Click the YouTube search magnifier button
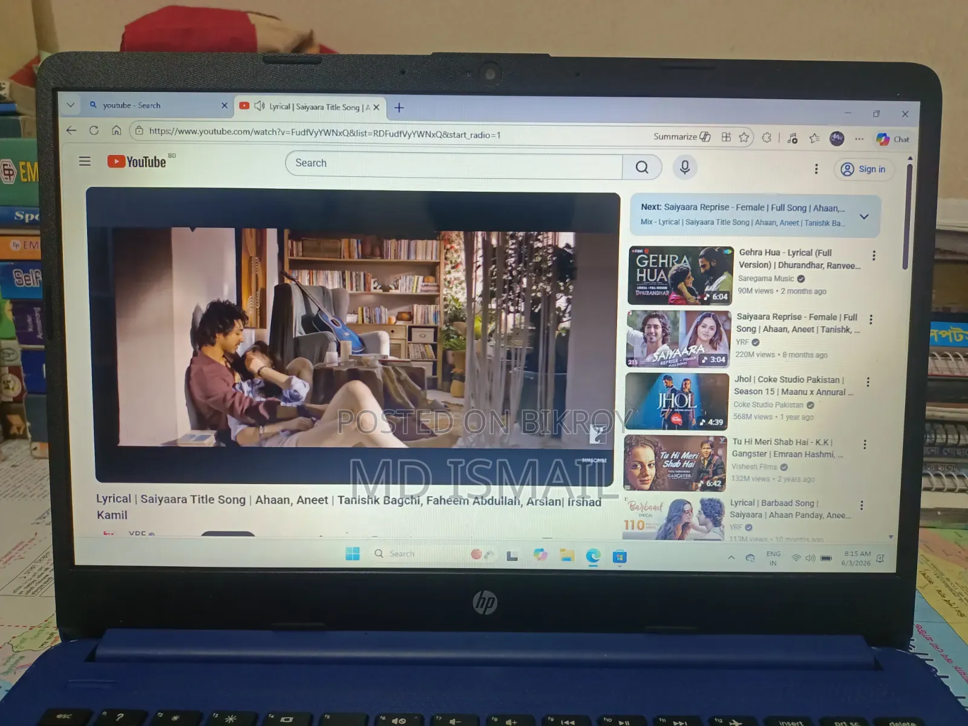968x726 pixels. (x=642, y=167)
